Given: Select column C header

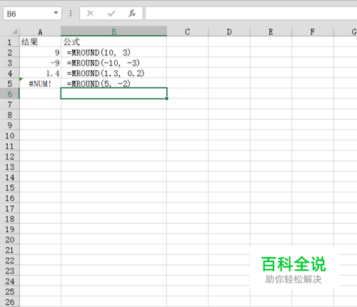Looking at the screenshot, I should tap(188, 31).
